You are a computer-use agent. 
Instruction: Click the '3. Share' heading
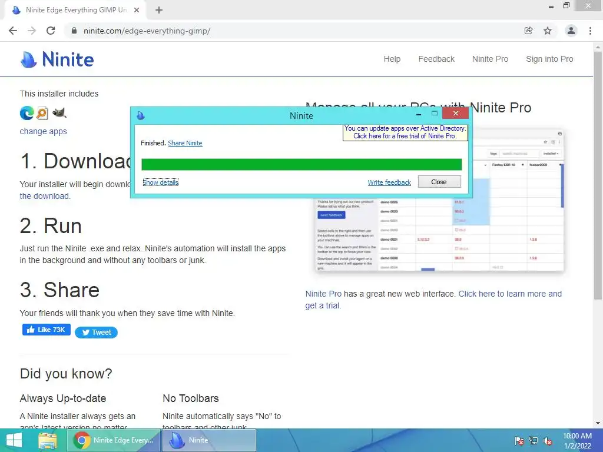pos(59,290)
